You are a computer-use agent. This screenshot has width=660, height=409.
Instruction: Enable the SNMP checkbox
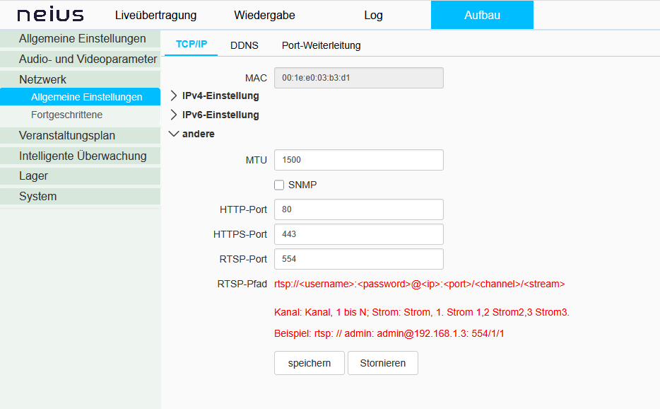280,185
